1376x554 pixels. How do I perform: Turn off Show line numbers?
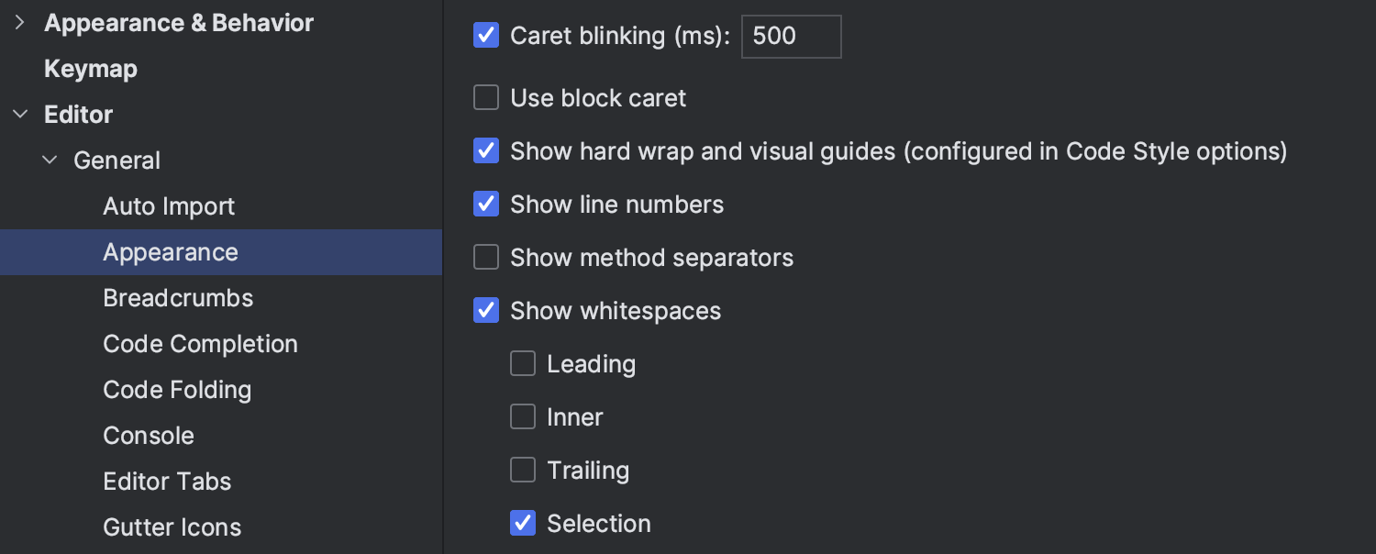click(486, 204)
